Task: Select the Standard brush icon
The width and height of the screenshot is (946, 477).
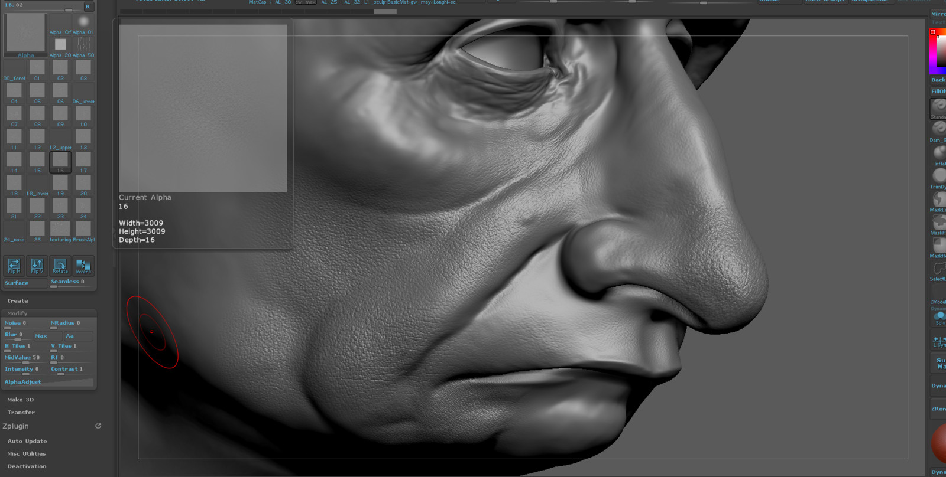Action: pos(938,108)
